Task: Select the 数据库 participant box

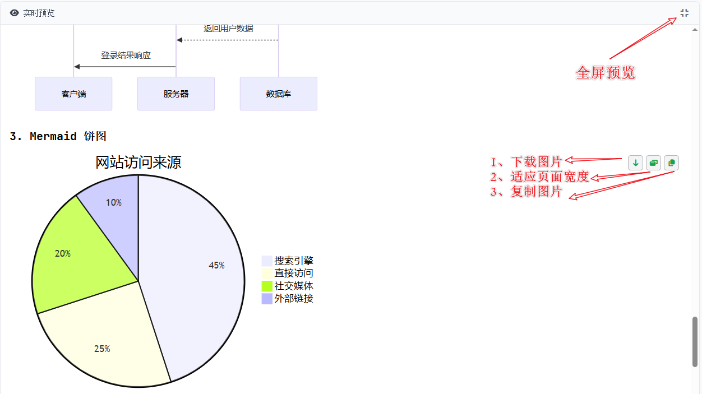Action: coord(279,94)
